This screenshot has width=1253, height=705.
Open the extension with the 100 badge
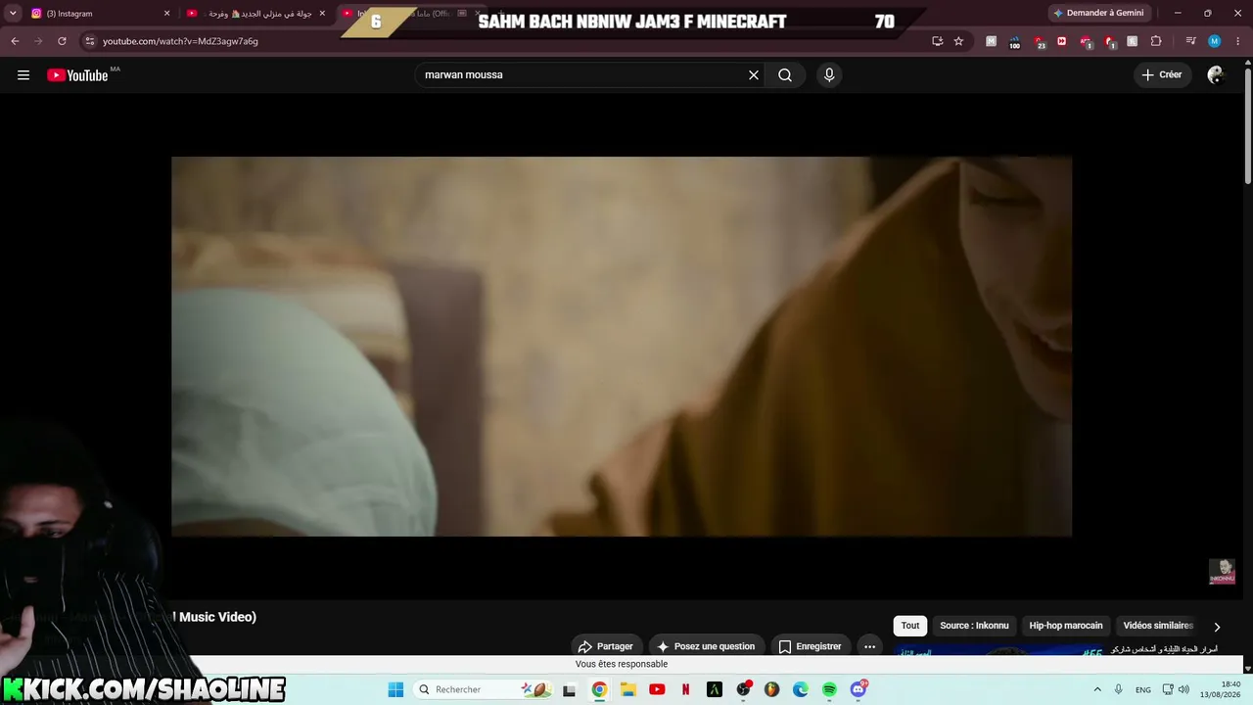click(1014, 41)
